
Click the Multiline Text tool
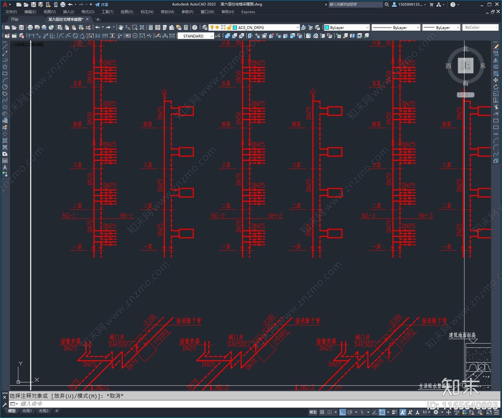(x=5, y=167)
